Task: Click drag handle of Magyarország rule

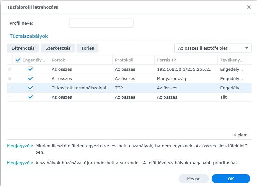Action: coord(10,79)
